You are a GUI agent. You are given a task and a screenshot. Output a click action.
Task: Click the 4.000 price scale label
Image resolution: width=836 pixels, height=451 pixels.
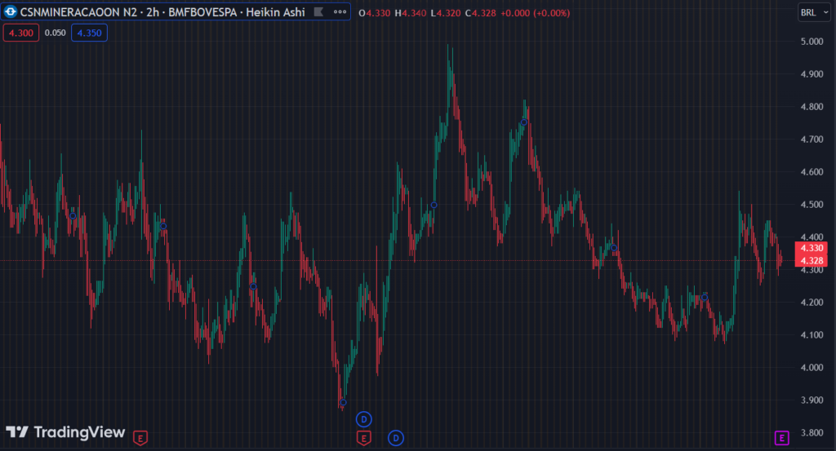[x=812, y=367]
